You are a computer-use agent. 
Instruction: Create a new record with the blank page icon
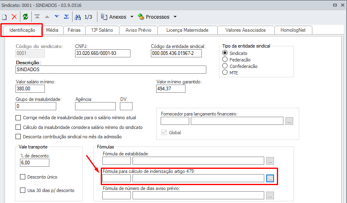pos(4,17)
